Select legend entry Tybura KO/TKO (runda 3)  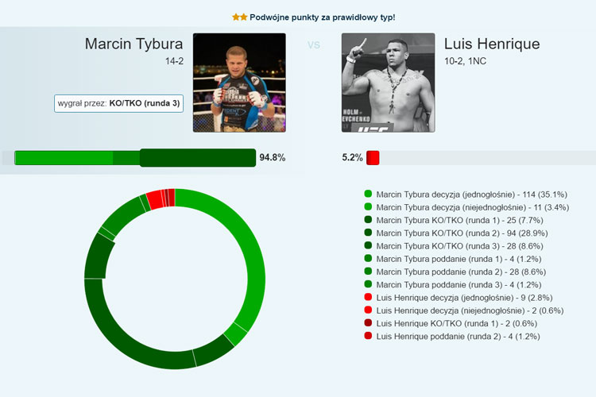tap(459, 246)
